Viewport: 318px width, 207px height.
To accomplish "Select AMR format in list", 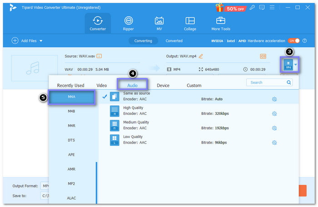I will click(x=71, y=169).
